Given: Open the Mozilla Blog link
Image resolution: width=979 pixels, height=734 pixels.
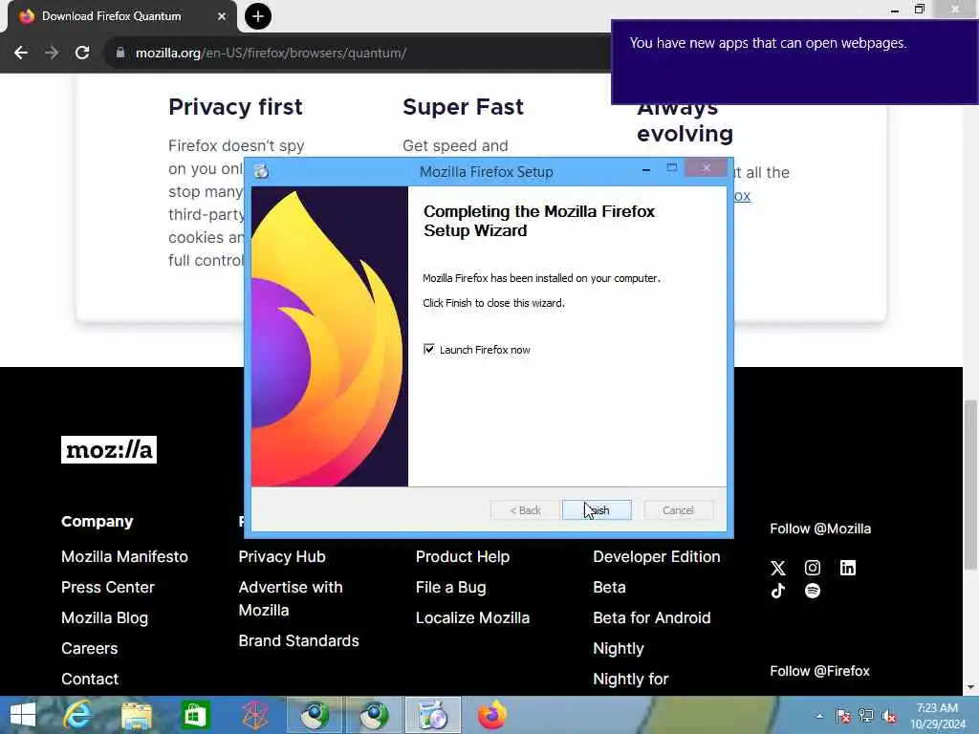Looking at the screenshot, I should point(104,617).
